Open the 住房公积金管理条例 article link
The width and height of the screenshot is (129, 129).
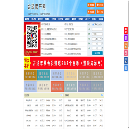46,34
